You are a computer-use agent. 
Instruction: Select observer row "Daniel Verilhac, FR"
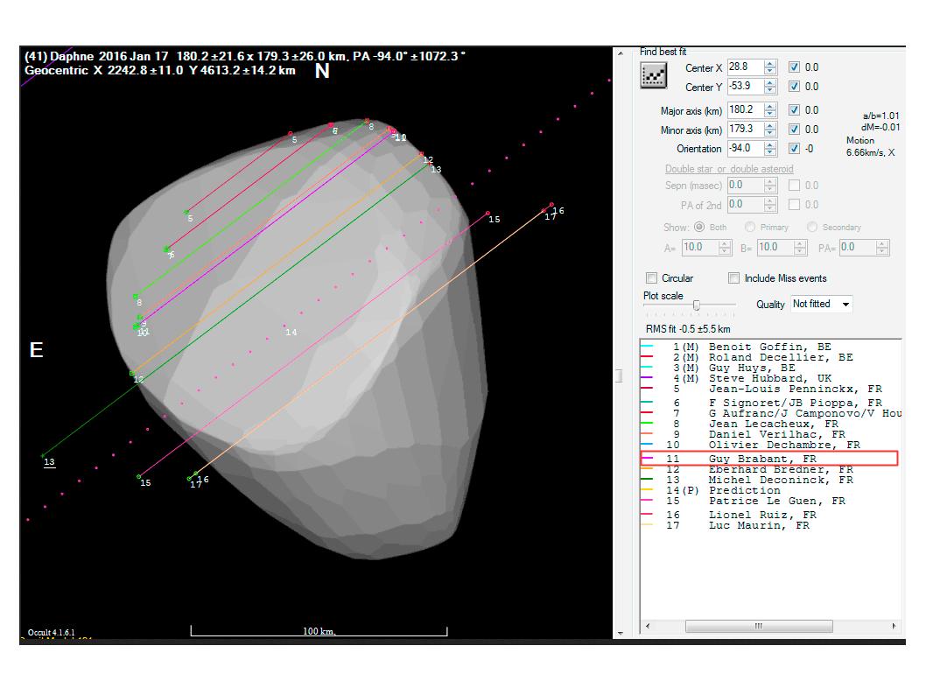pos(770,435)
